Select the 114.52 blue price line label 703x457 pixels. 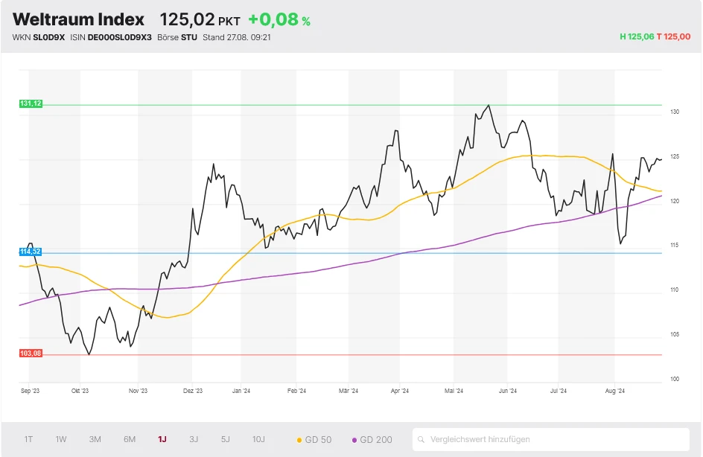(x=30, y=252)
